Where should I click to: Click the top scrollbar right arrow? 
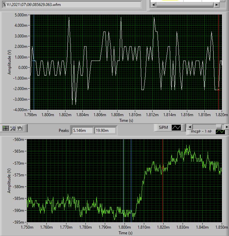pyautogui.click(x=217, y=5)
